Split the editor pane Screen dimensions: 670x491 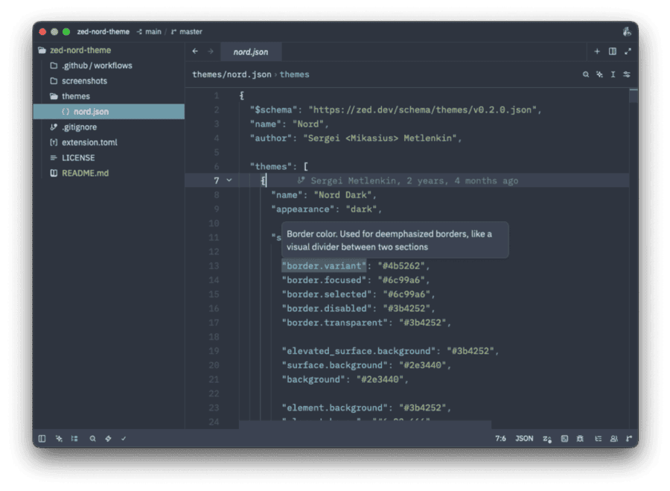pos(613,51)
